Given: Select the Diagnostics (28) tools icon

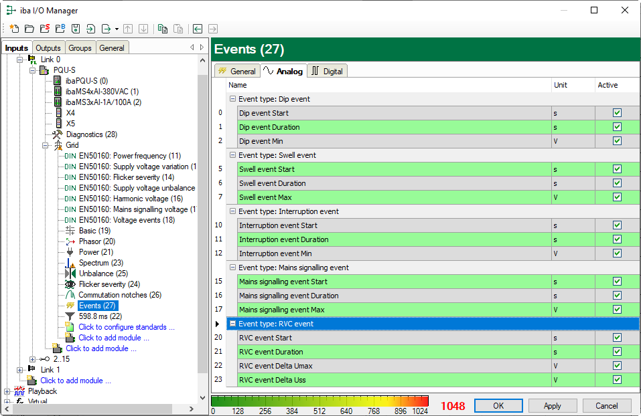Looking at the screenshot, I should [x=57, y=134].
